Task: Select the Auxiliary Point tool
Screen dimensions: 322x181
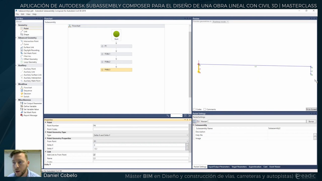Action: pyautogui.click(x=30, y=69)
